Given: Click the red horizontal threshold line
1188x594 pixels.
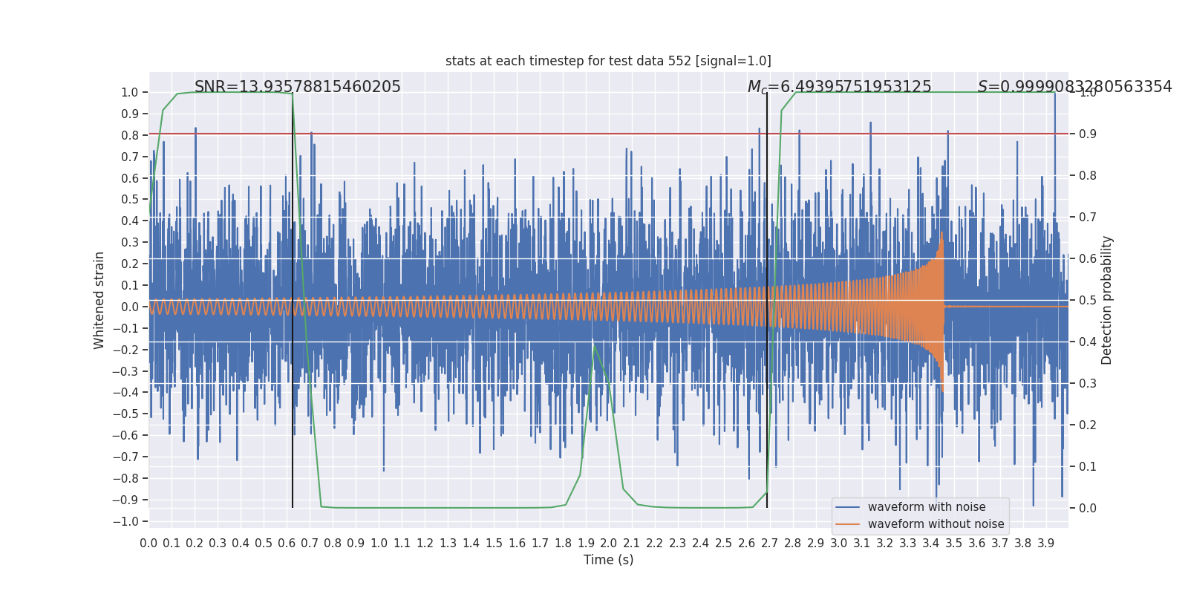Looking at the screenshot, I should coord(520,134).
